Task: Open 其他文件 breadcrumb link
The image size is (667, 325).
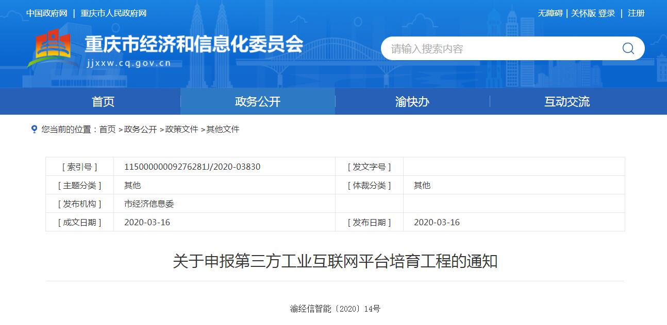Action: (223, 130)
